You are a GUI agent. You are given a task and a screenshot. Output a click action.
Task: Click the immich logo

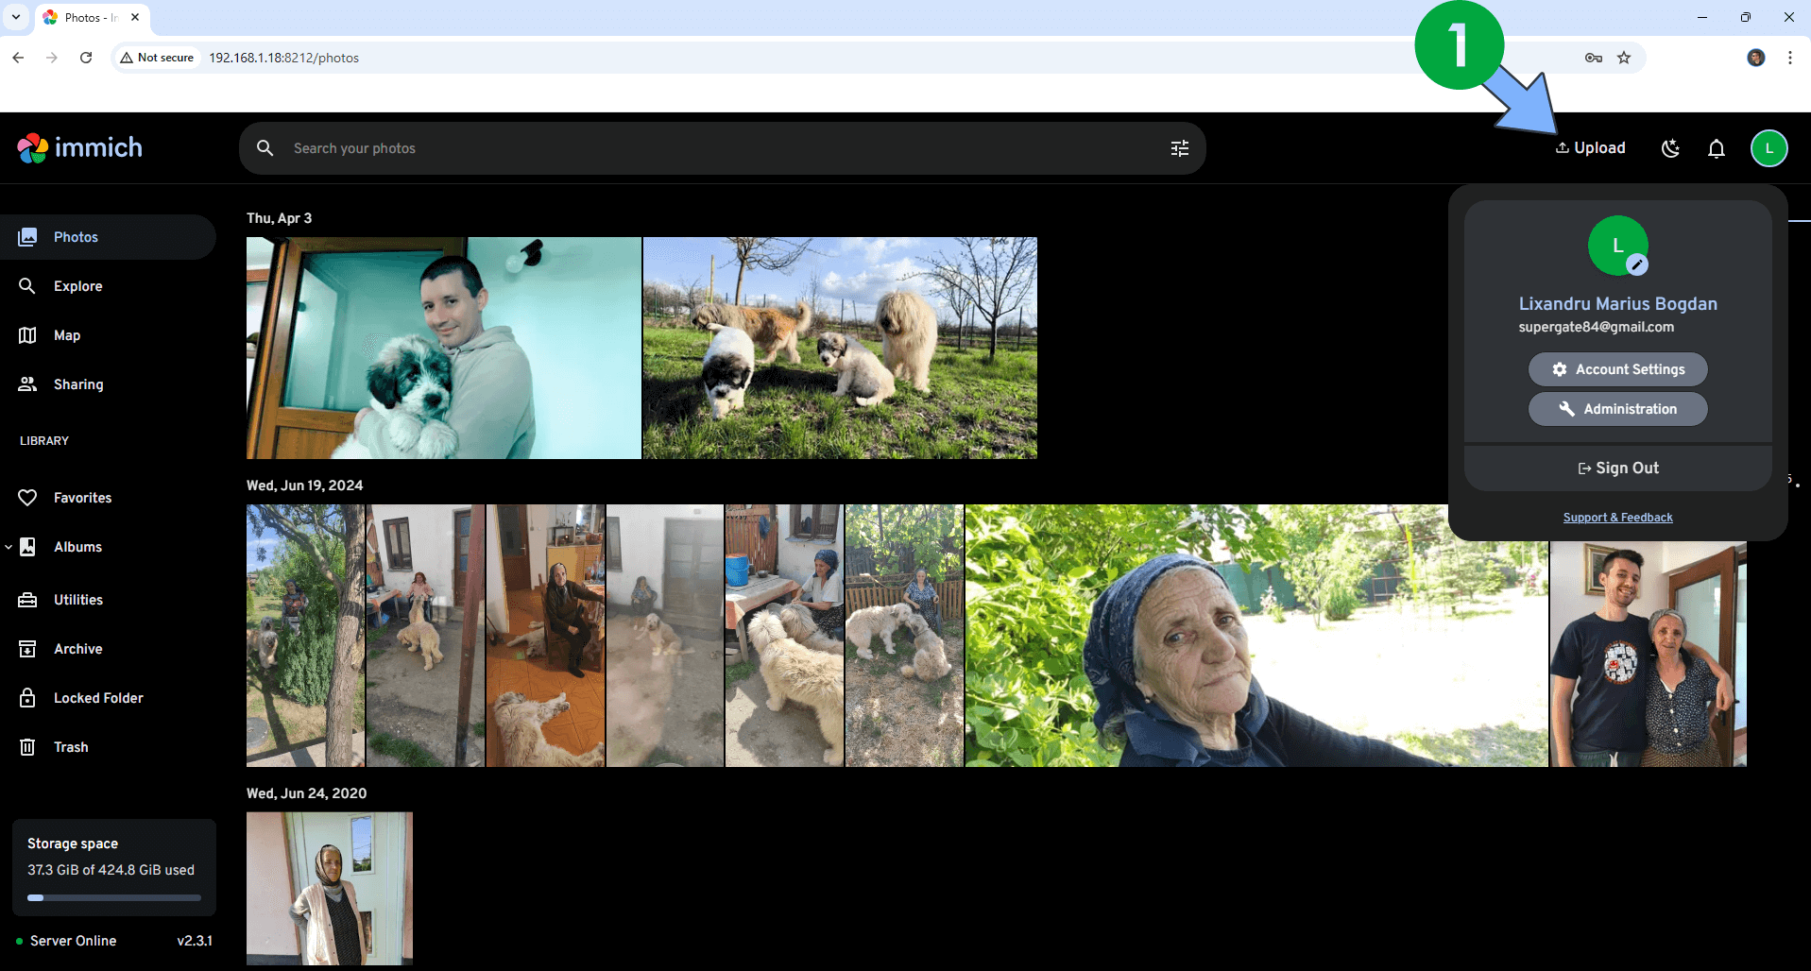coord(80,148)
